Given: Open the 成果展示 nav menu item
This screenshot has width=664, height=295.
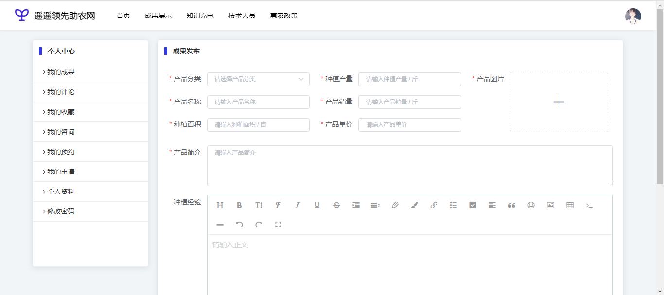Looking at the screenshot, I should [158, 16].
